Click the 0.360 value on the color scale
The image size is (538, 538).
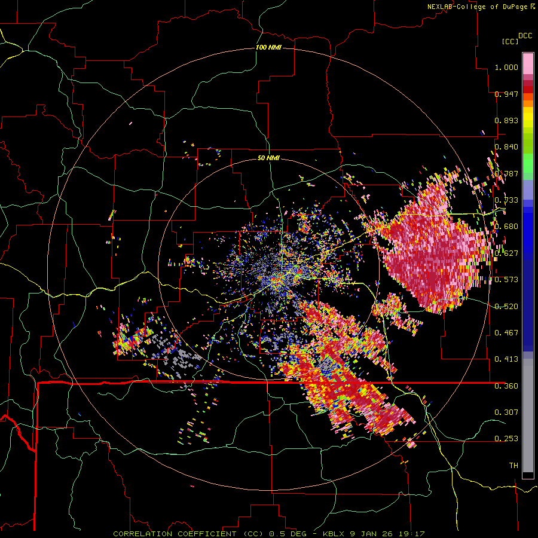506,386
